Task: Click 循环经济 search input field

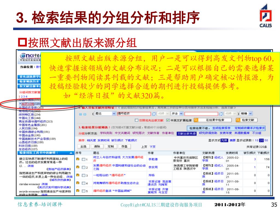Action: click(134, 113)
